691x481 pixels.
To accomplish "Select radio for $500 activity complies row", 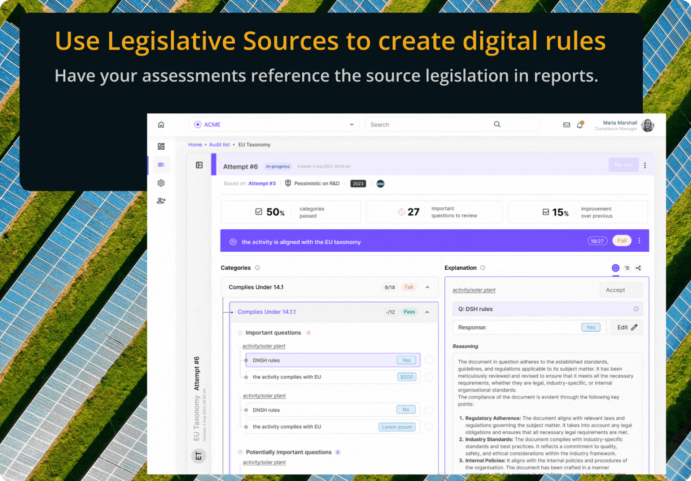I will tap(428, 377).
